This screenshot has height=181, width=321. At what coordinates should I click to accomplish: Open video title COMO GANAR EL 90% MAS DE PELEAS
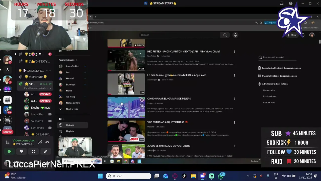(169, 99)
